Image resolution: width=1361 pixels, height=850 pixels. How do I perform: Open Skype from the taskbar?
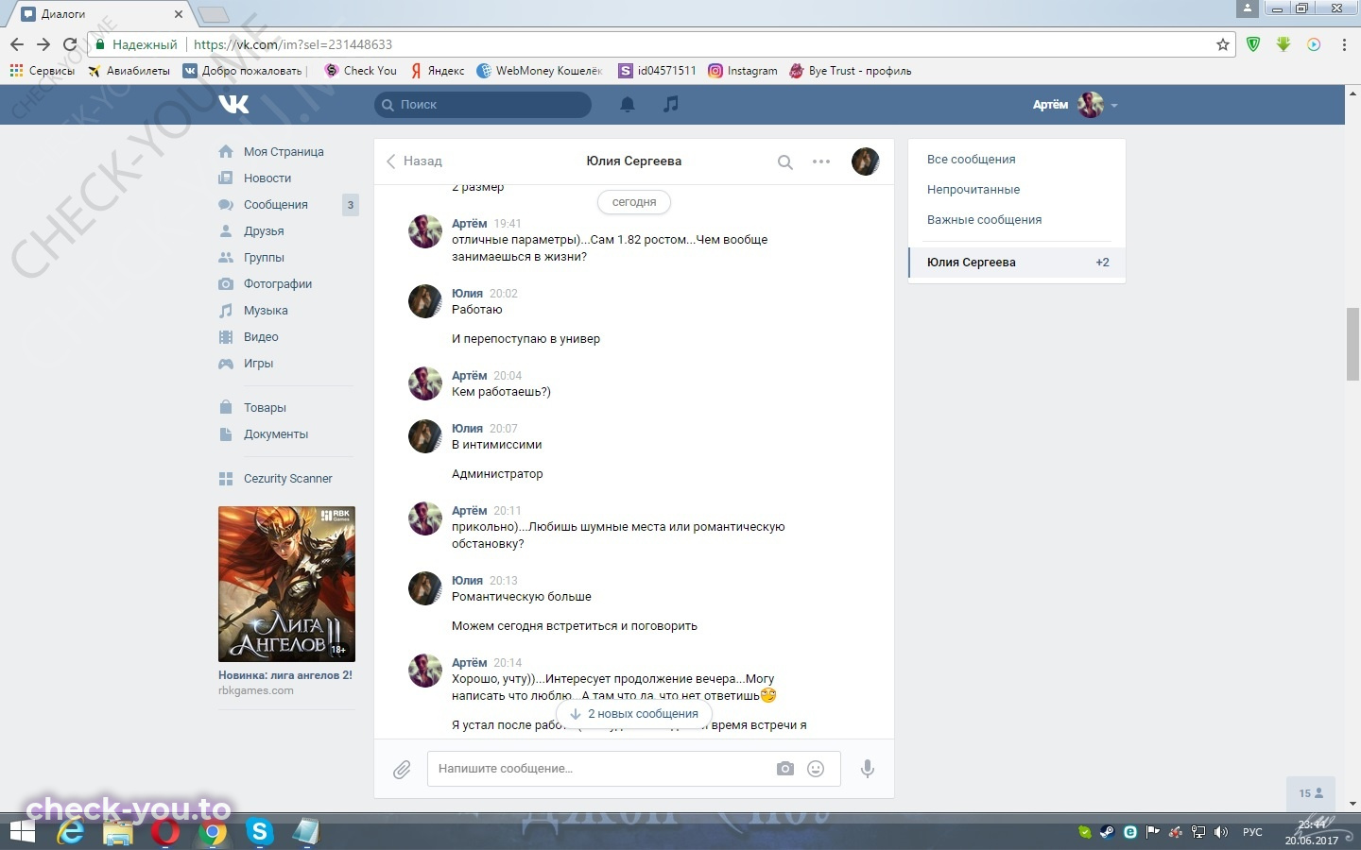coord(259,832)
